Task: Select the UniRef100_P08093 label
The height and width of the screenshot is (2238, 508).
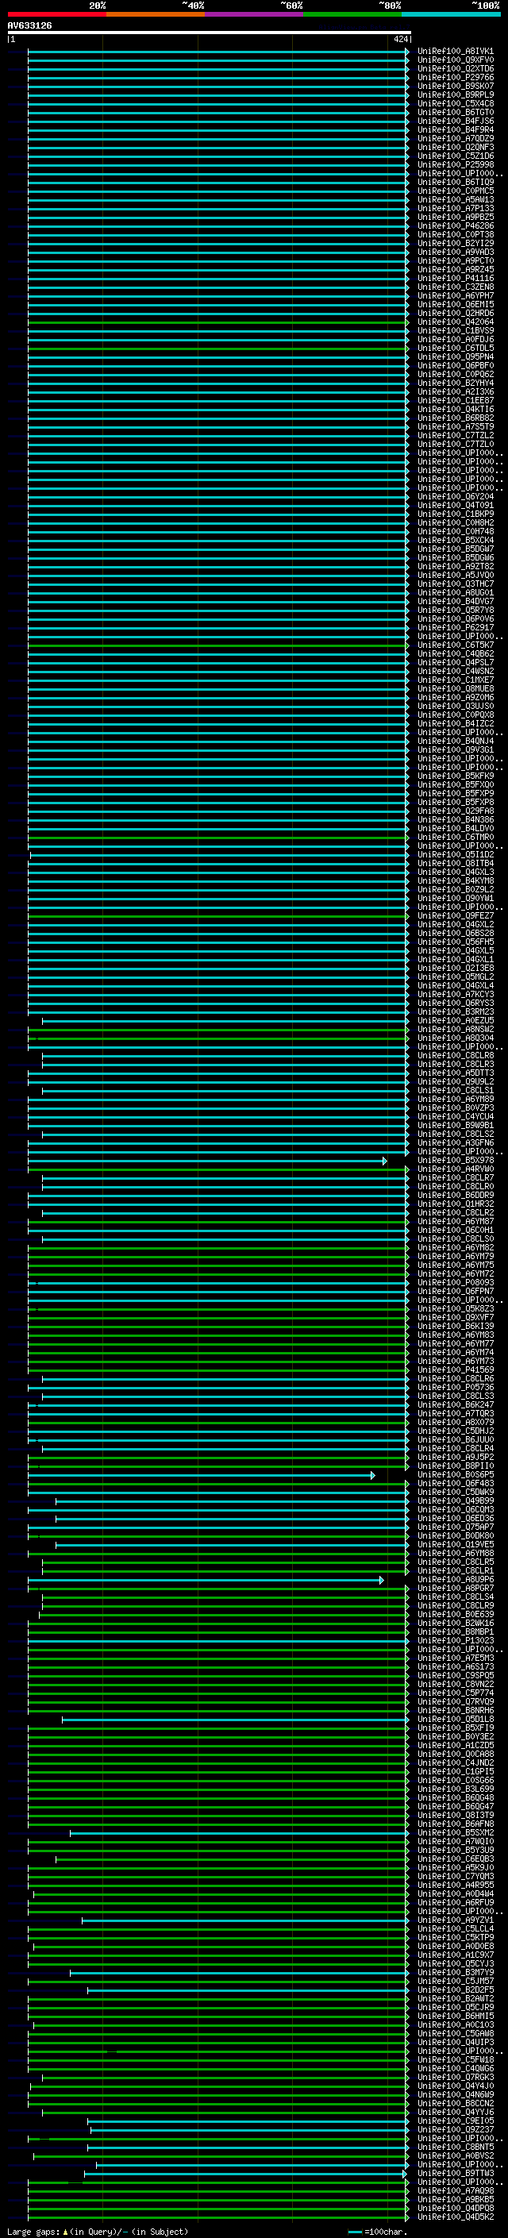Action: (455, 1282)
